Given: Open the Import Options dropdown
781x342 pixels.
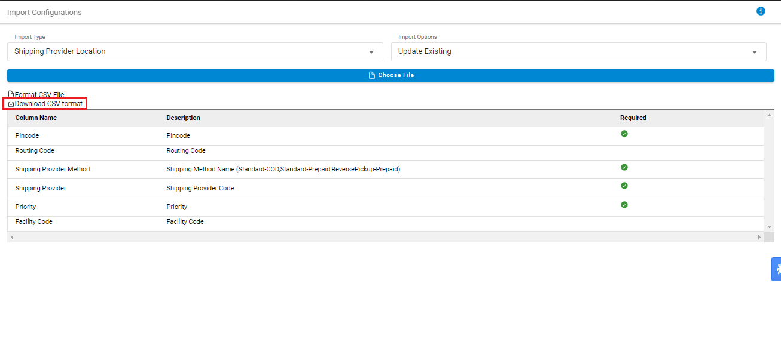Looking at the screenshot, I should pos(578,51).
